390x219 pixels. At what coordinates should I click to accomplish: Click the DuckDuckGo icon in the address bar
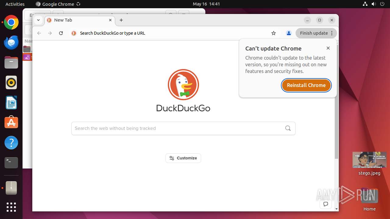coord(74,33)
